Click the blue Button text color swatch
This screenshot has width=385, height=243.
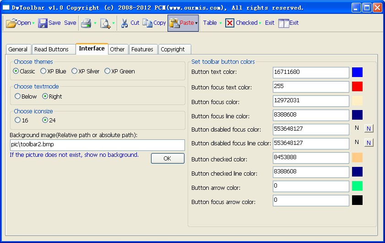(x=357, y=72)
